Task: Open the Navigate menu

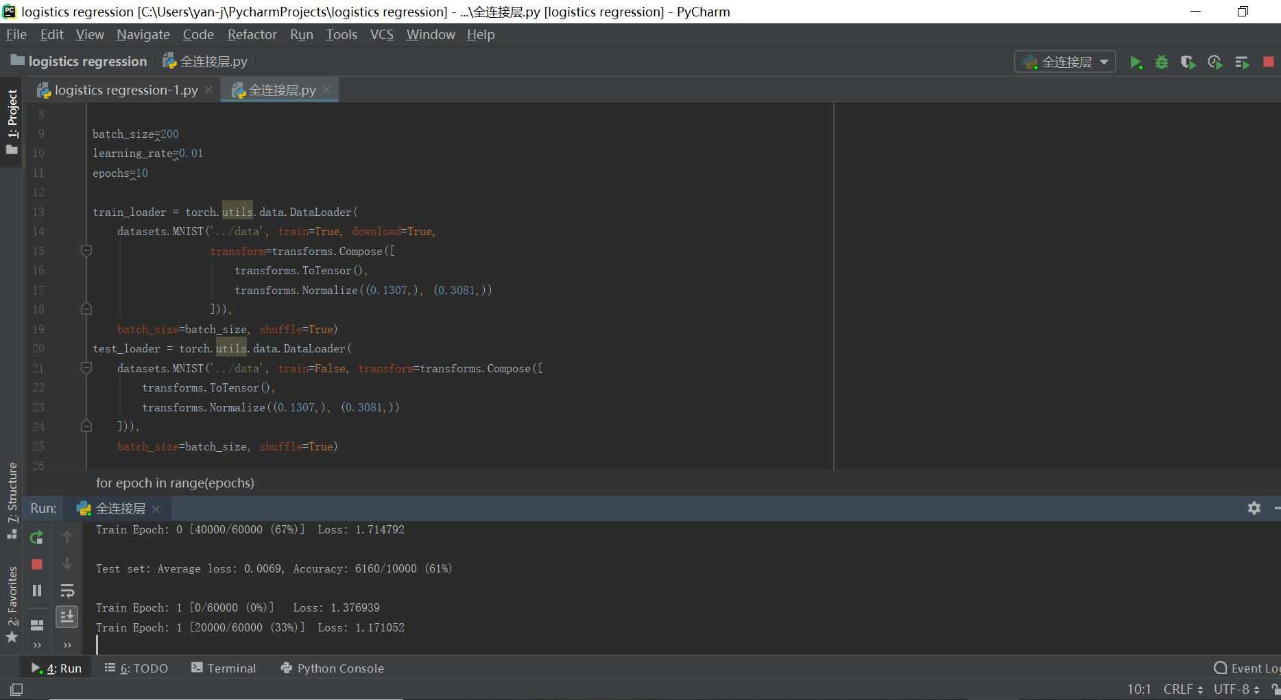Action: click(x=143, y=34)
